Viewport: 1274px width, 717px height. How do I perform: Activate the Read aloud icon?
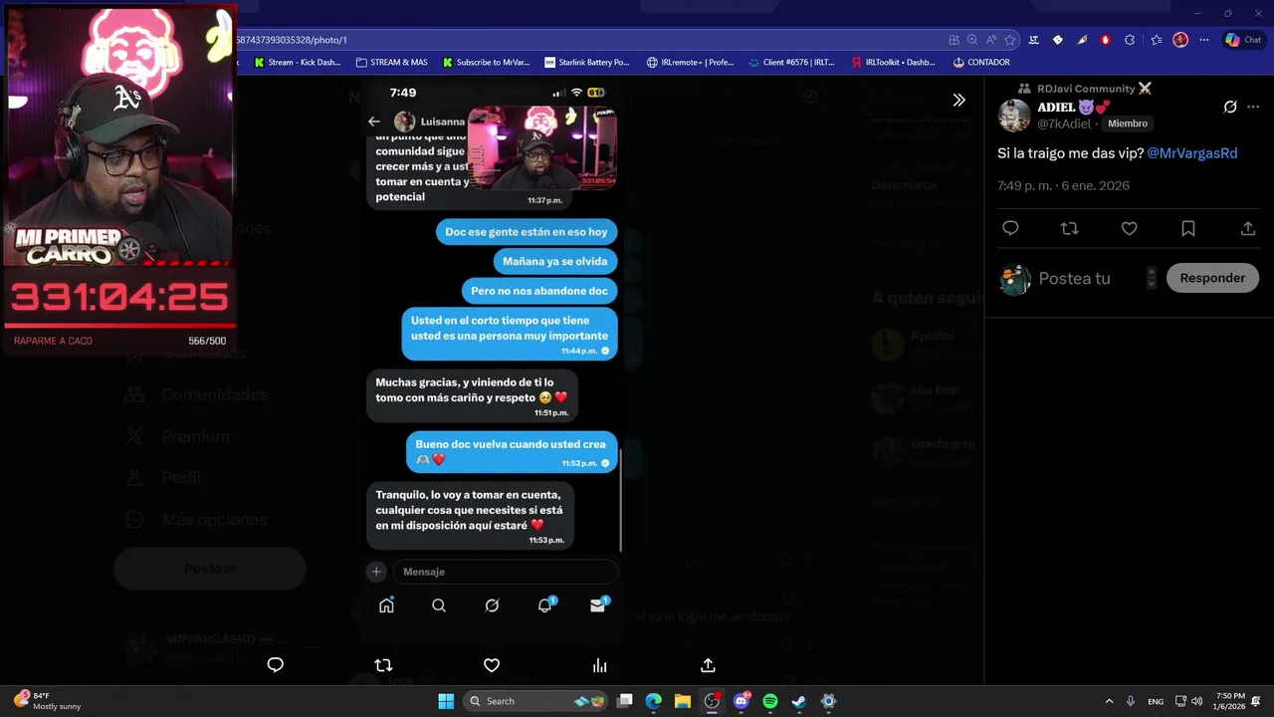tap(991, 40)
